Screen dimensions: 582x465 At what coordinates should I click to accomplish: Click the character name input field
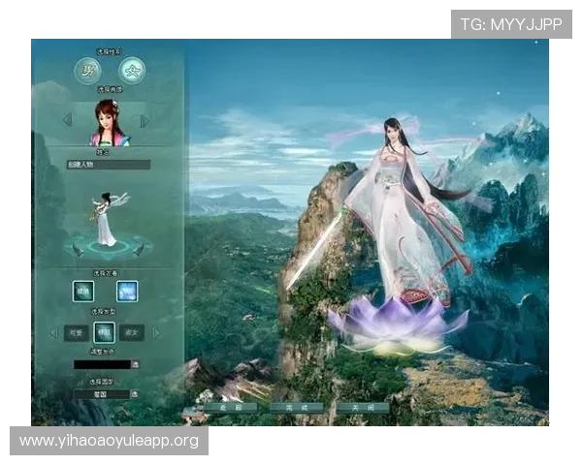[109, 165]
